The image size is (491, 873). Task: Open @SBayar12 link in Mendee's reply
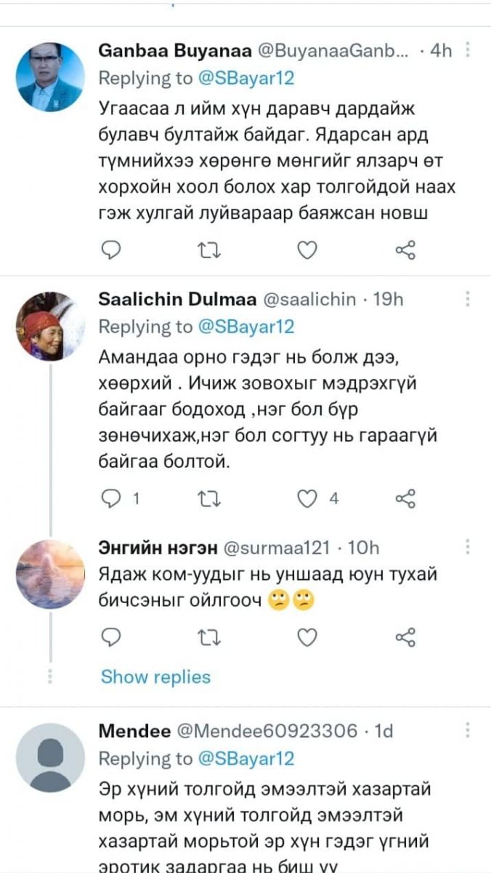(x=247, y=759)
